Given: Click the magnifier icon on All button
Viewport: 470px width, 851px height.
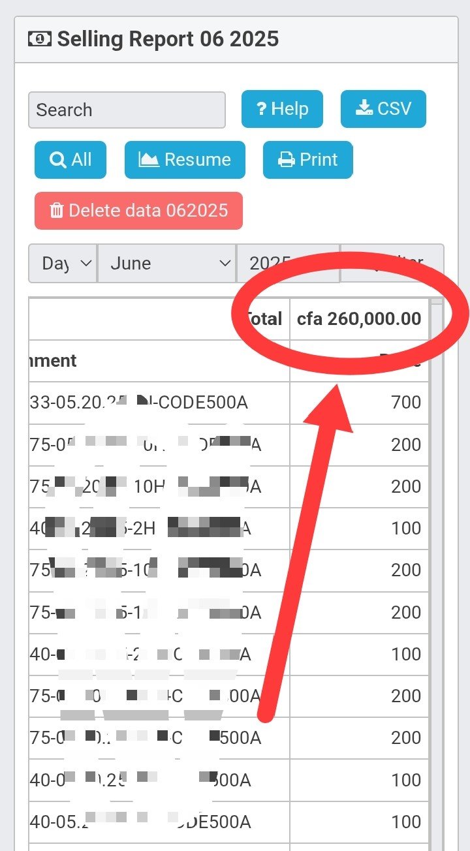Looking at the screenshot, I should 57,160.
